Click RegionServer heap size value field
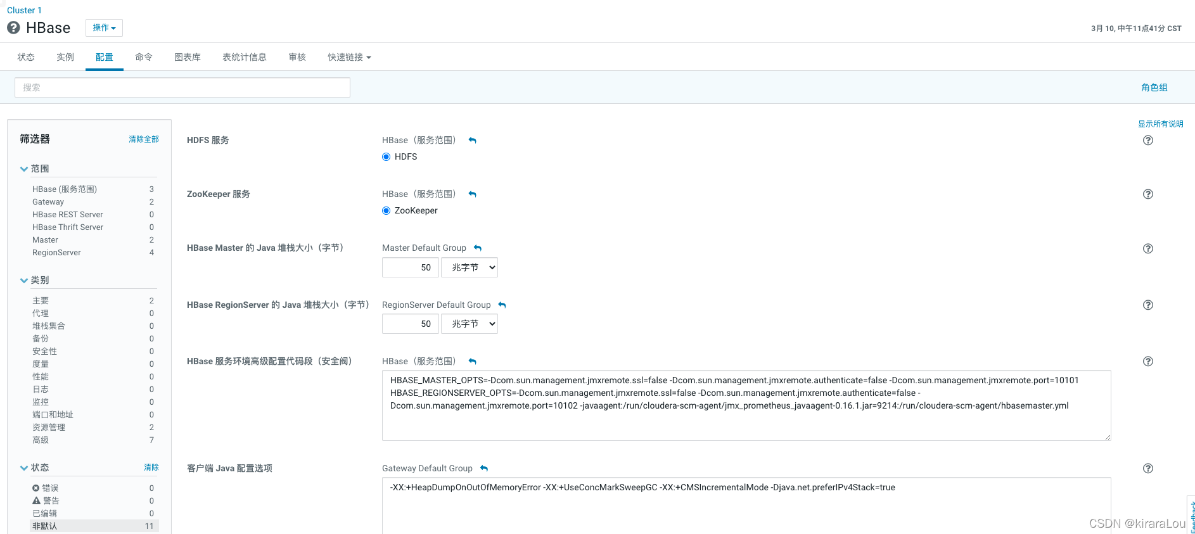This screenshot has height=534, width=1195. [411, 324]
